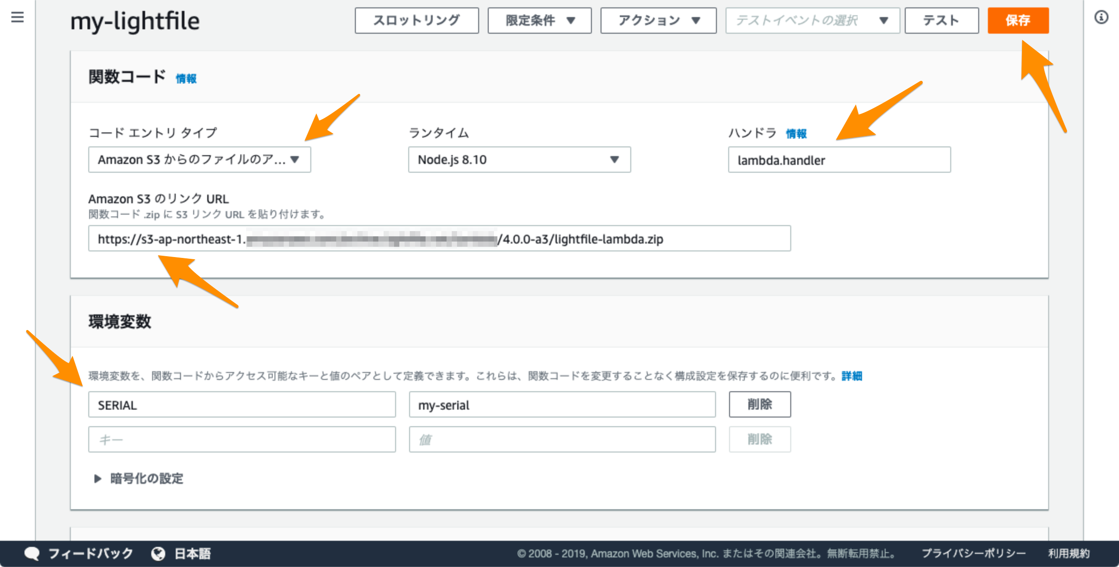Click the コード エントリ タイプ label
This screenshot has height=567, width=1119.
(153, 133)
